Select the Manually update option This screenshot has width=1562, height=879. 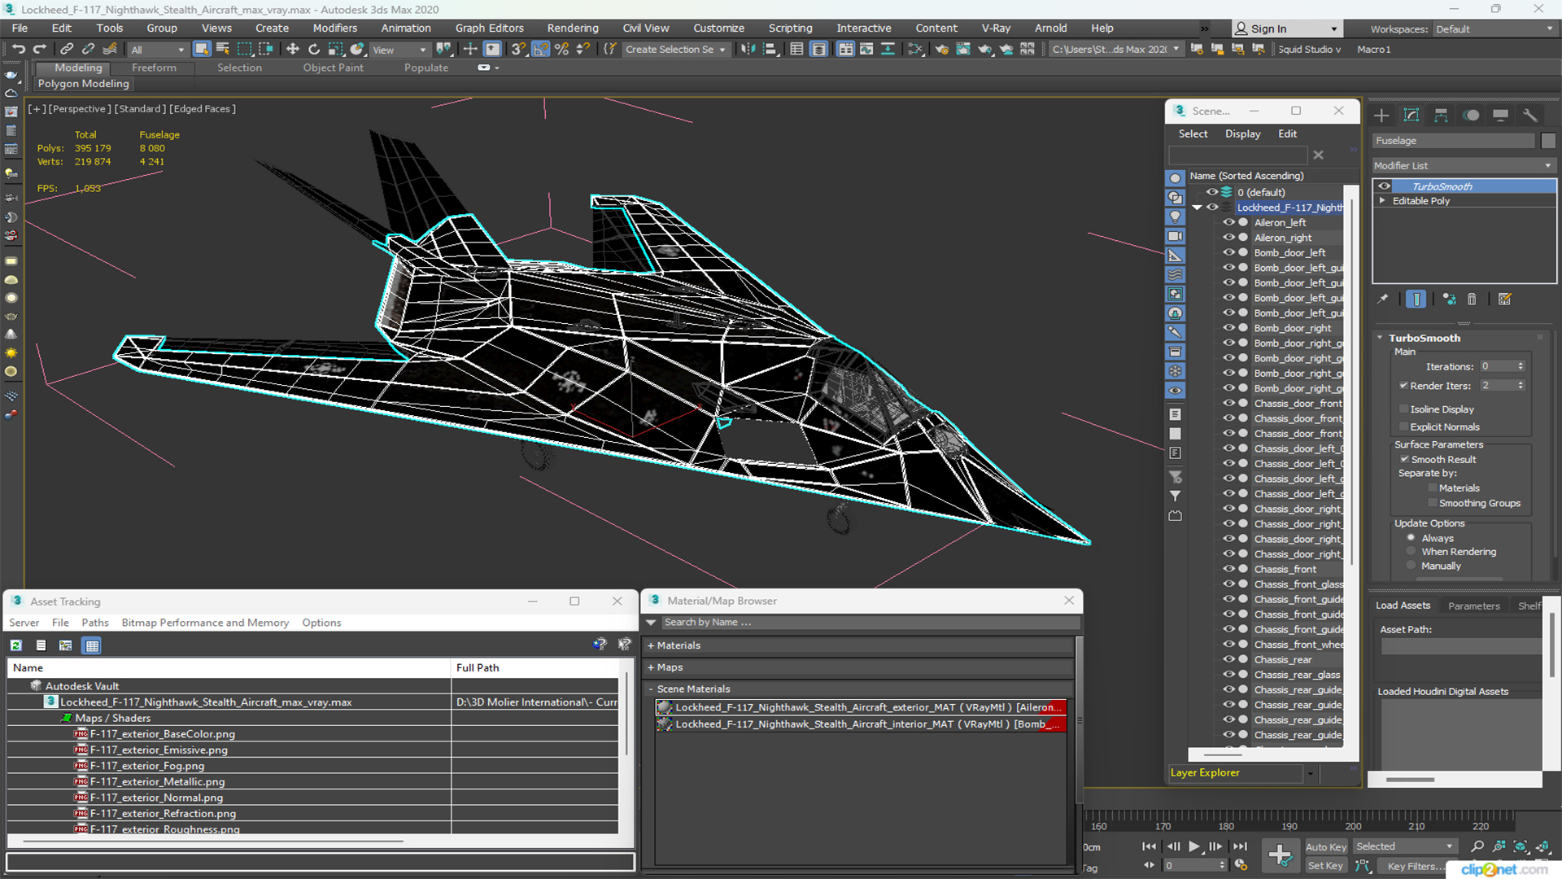coord(1411,566)
